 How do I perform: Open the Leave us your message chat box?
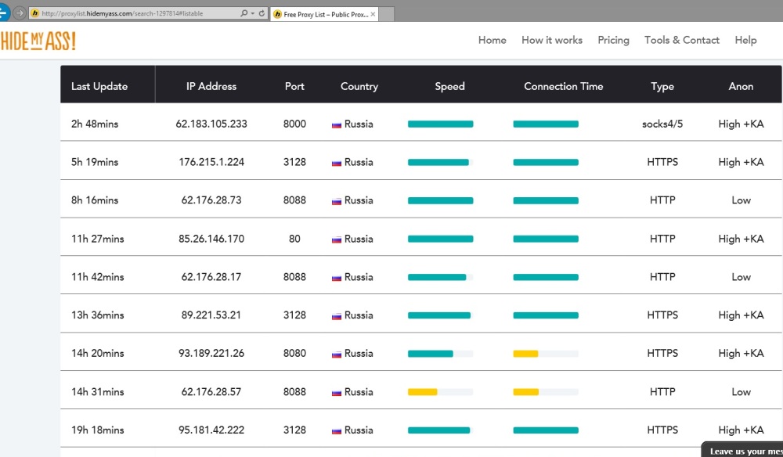click(744, 450)
